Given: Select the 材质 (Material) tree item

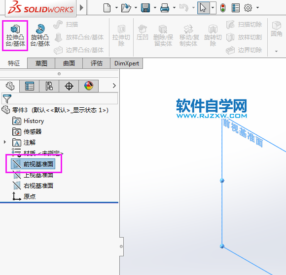Looking at the screenshot, I should point(37,153).
